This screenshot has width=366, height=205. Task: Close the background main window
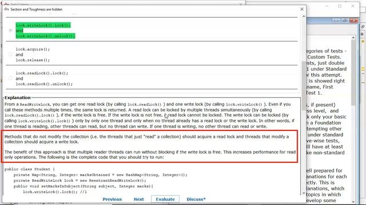pos(353,6)
